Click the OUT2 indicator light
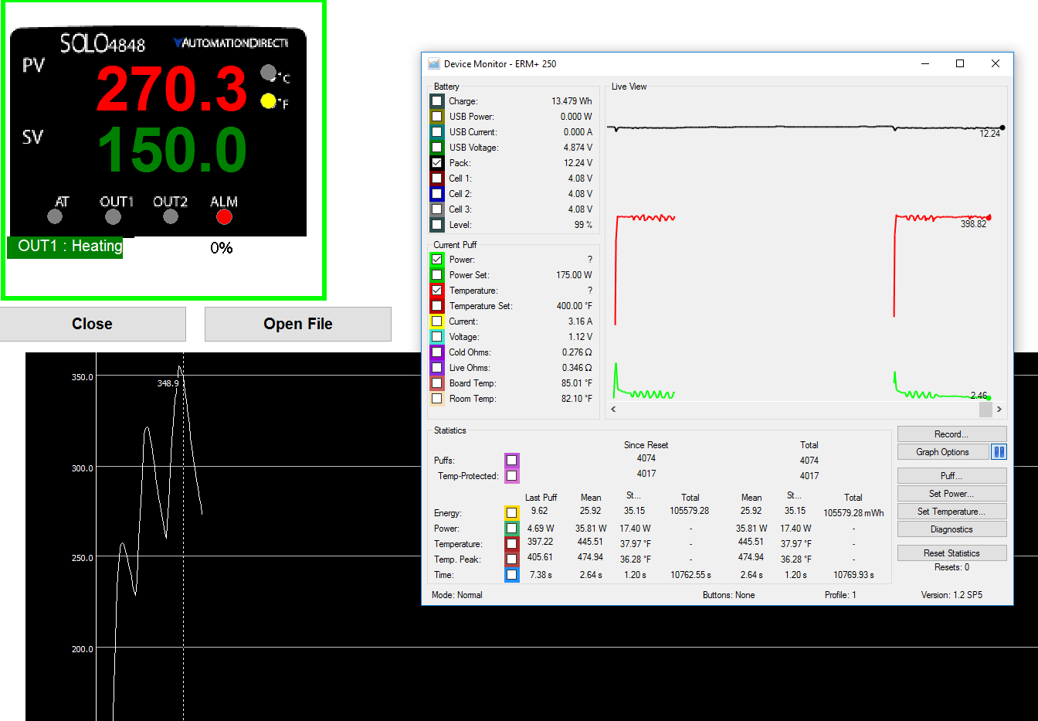Image resolution: width=1038 pixels, height=721 pixels. [x=171, y=217]
